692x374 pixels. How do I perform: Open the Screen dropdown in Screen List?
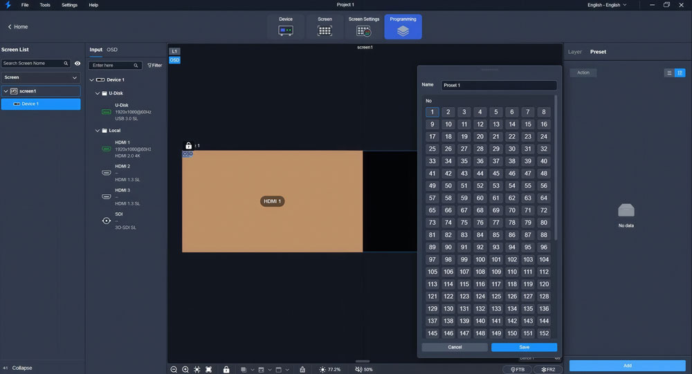[41, 77]
